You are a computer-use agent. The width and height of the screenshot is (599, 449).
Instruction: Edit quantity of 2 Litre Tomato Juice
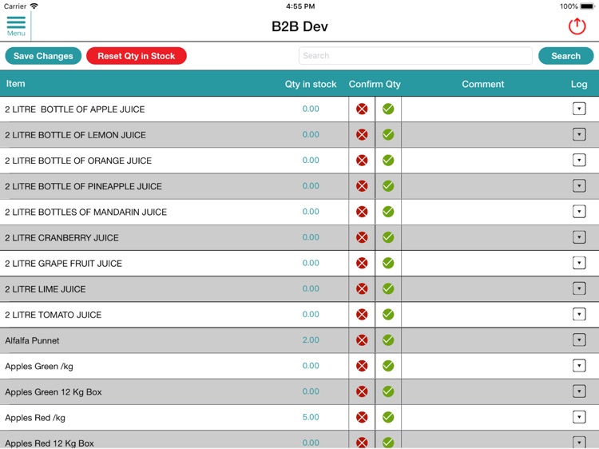[311, 315]
